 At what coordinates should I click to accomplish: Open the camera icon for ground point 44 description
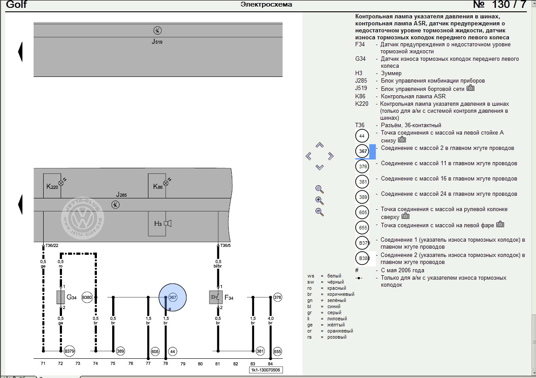pyautogui.click(x=402, y=140)
